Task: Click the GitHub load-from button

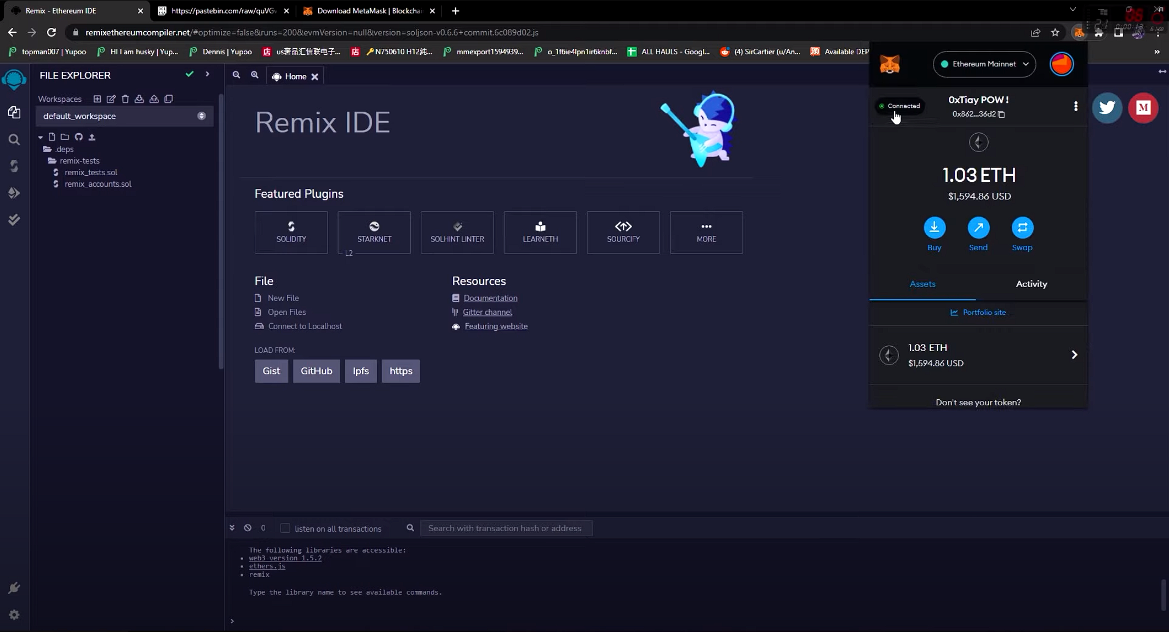Action: pyautogui.click(x=316, y=371)
